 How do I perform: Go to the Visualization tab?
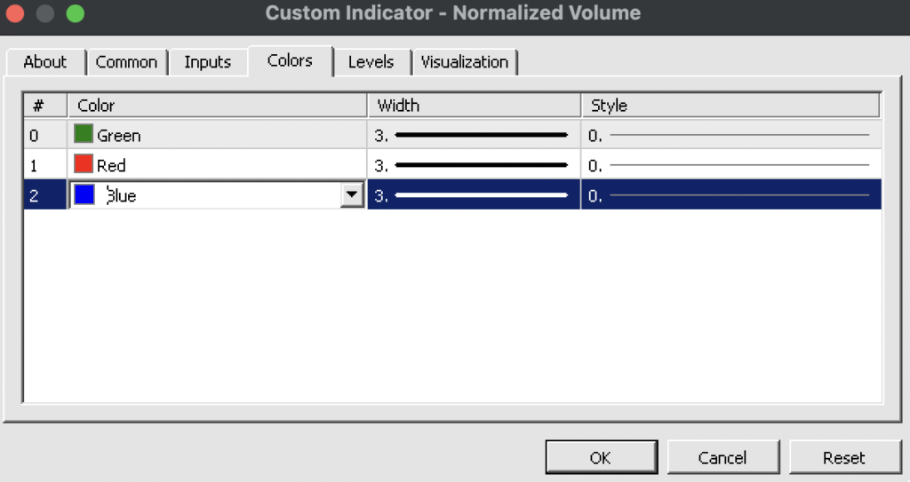[x=465, y=62]
